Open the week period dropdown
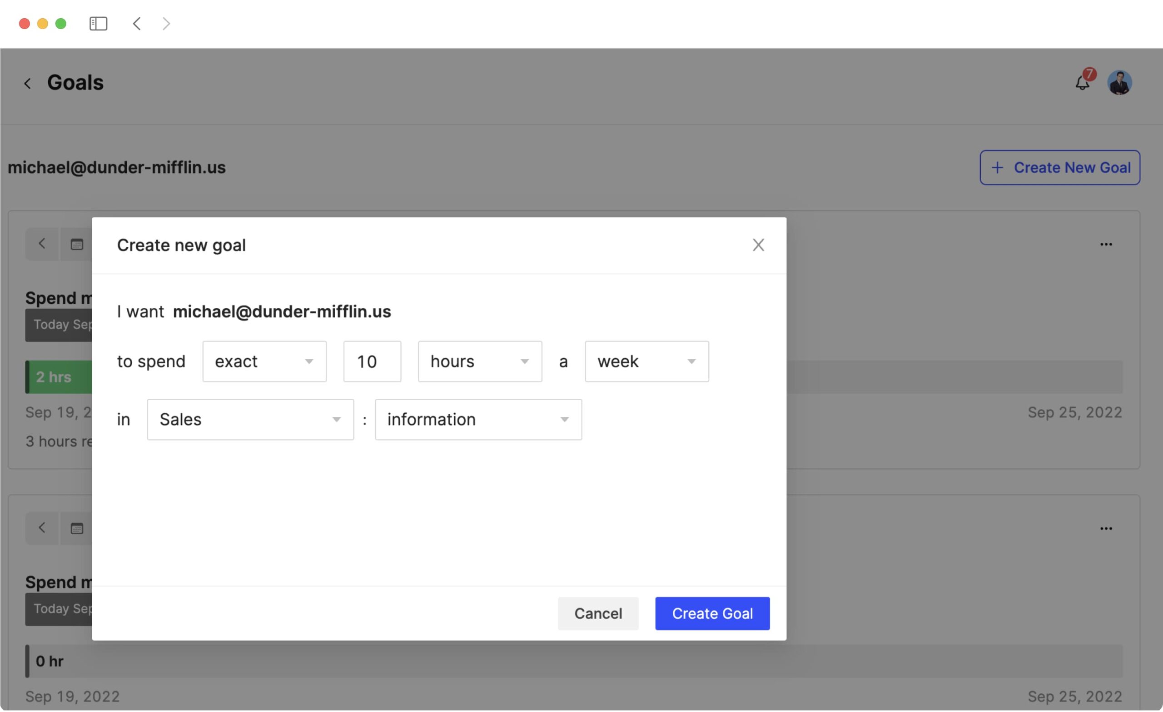Viewport: 1163px width, 712px height. [646, 361]
